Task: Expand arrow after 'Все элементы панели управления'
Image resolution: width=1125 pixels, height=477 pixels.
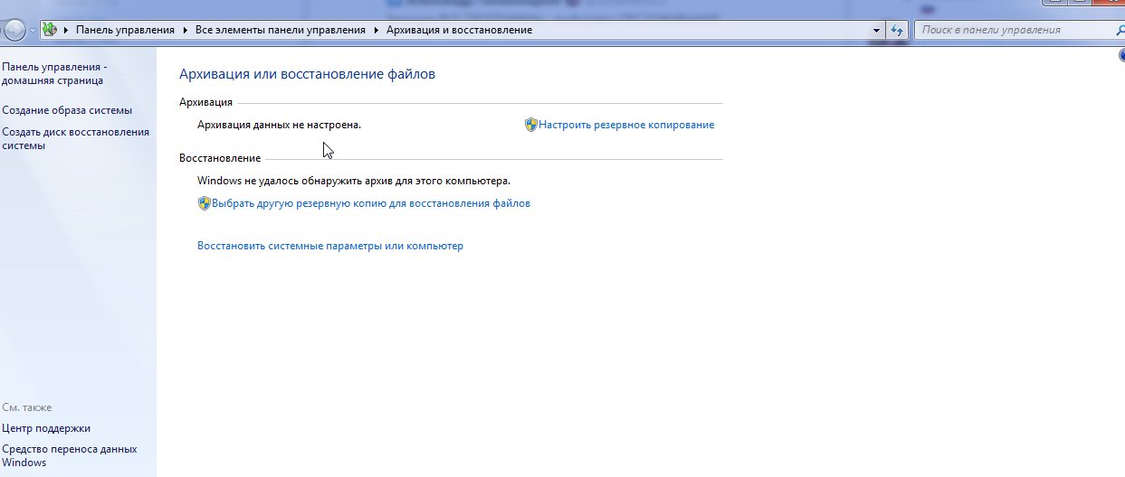Action: (x=376, y=30)
